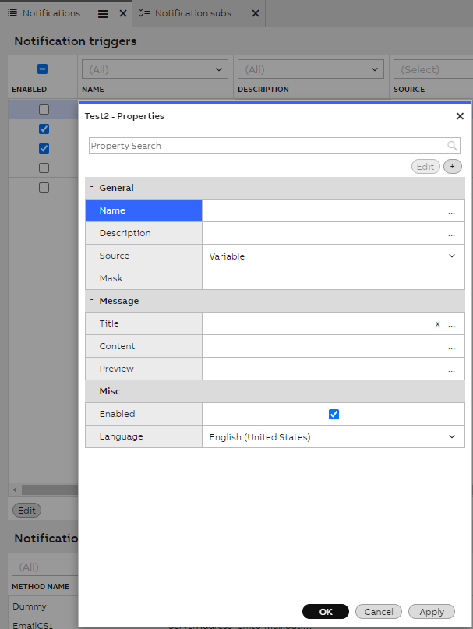Uncheck the Enabled checkbox in the Misc section

334,414
